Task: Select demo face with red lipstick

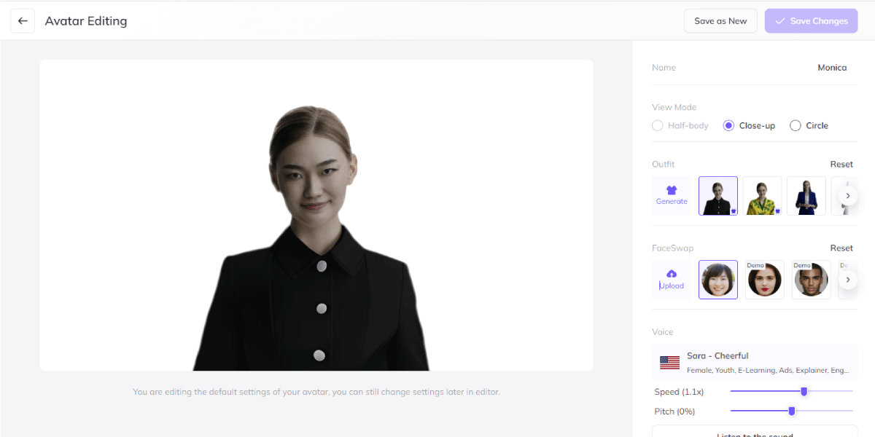Action: [764, 280]
